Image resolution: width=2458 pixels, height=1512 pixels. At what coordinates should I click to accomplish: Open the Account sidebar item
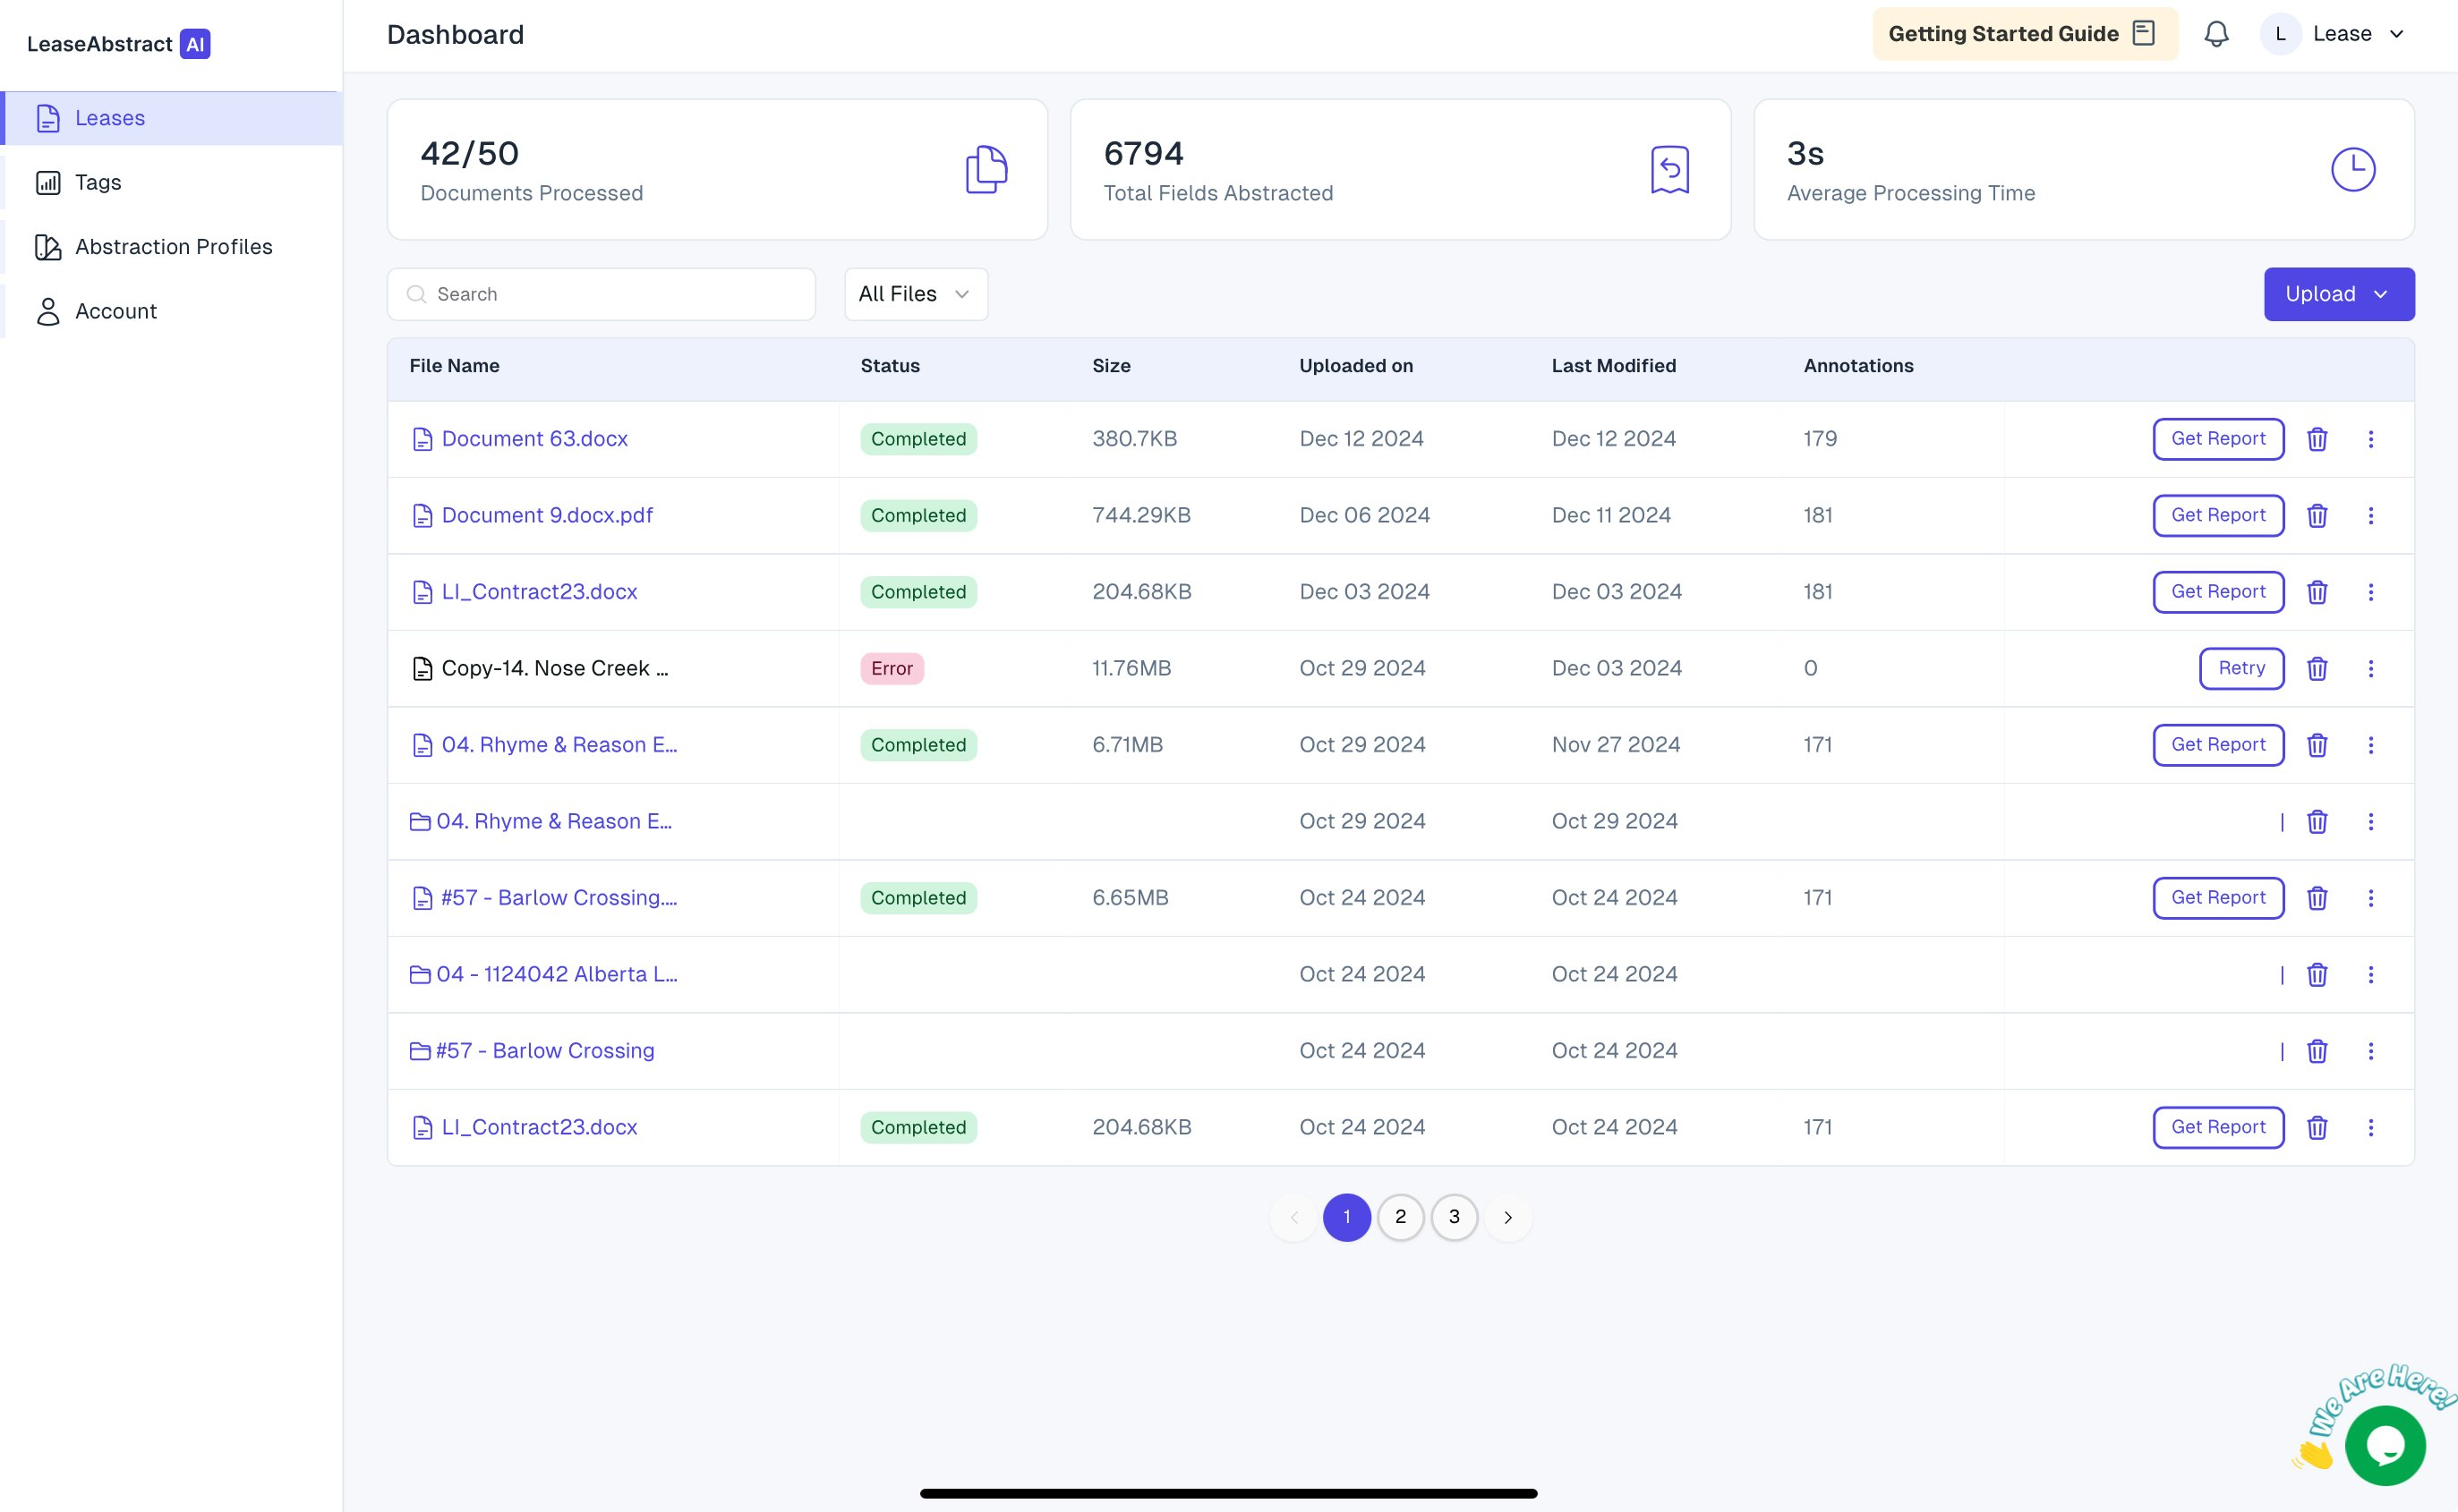click(x=115, y=311)
